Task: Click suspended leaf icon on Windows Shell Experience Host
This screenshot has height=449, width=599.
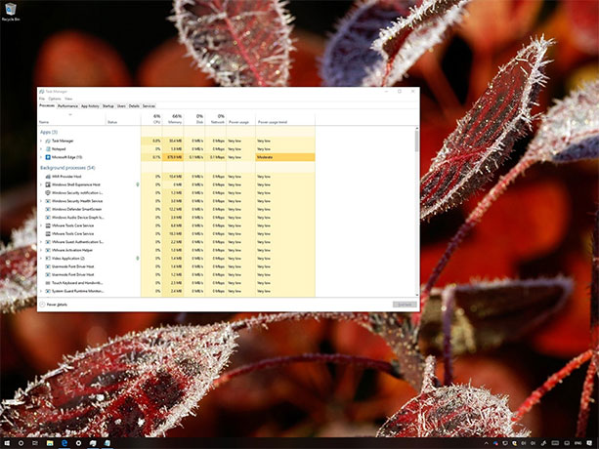Action: (x=138, y=184)
